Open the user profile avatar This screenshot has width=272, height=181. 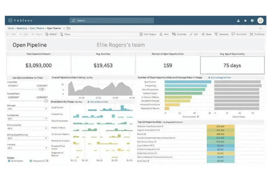pyautogui.click(x=260, y=21)
